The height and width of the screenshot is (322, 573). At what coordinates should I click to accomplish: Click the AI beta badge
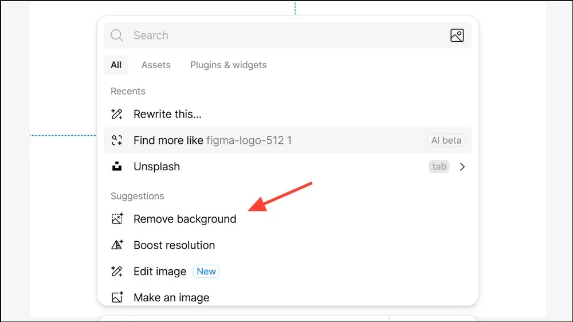click(x=446, y=140)
